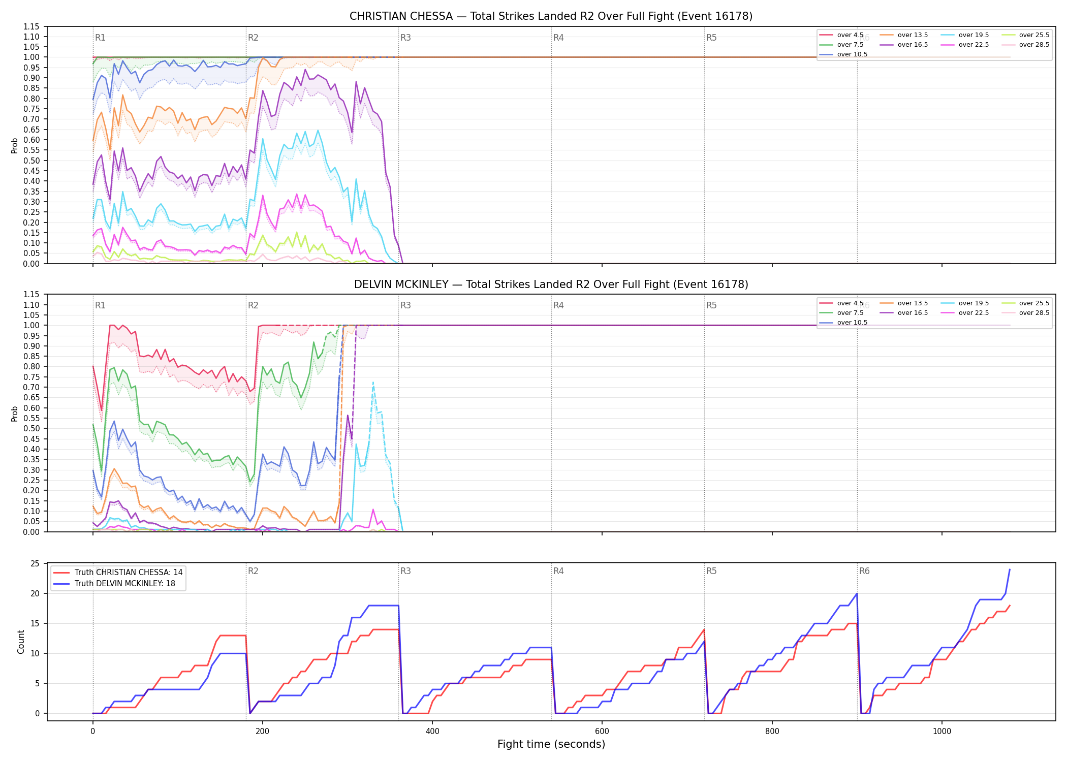
Task: Click the R2 round marker in McKinley chart
Action: click(x=253, y=305)
